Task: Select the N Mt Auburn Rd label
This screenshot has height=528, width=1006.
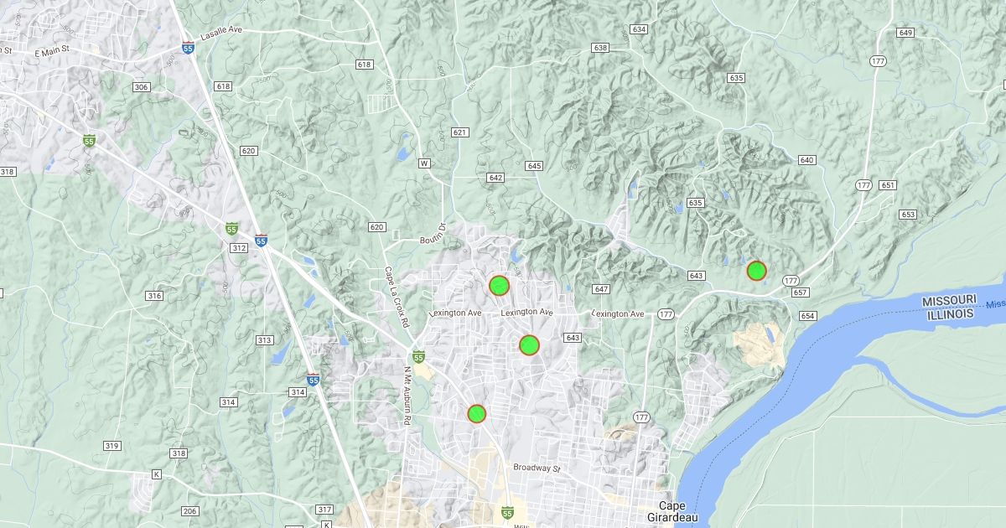Action: [407, 399]
